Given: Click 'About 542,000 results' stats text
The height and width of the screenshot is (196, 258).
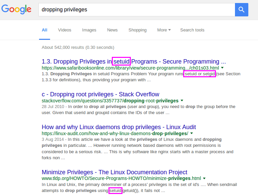Looking at the screenshot, I should coord(78,47).
